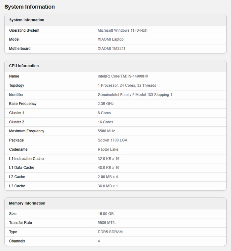Click the Raptor Lake codename value
231x251 pixels.
tap(108, 149)
